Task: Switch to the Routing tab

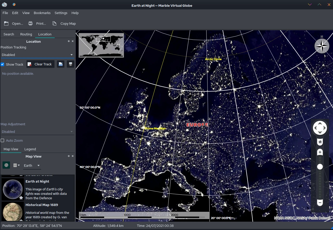Action: pos(26,34)
